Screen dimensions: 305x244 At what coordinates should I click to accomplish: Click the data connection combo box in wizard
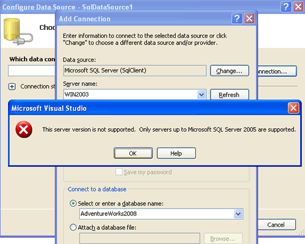tap(32, 71)
